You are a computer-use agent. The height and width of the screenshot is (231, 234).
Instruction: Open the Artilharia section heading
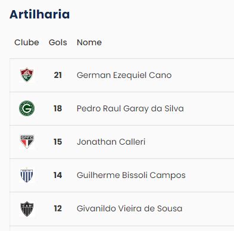click(x=40, y=14)
